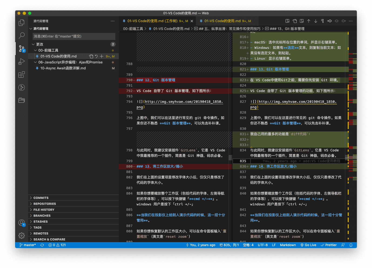Open notifications bell in status bar

(x=351, y=245)
